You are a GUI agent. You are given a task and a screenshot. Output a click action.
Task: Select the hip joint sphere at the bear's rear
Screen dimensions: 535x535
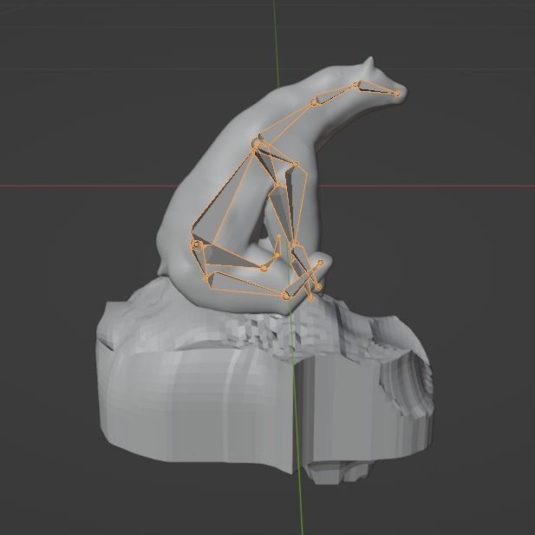(196, 245)
